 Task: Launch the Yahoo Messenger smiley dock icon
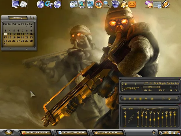coord(149,4)
